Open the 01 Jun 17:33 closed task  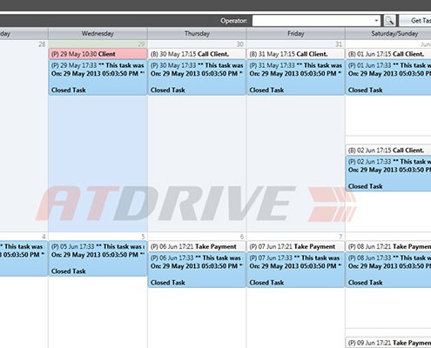(x=388, y=77)
